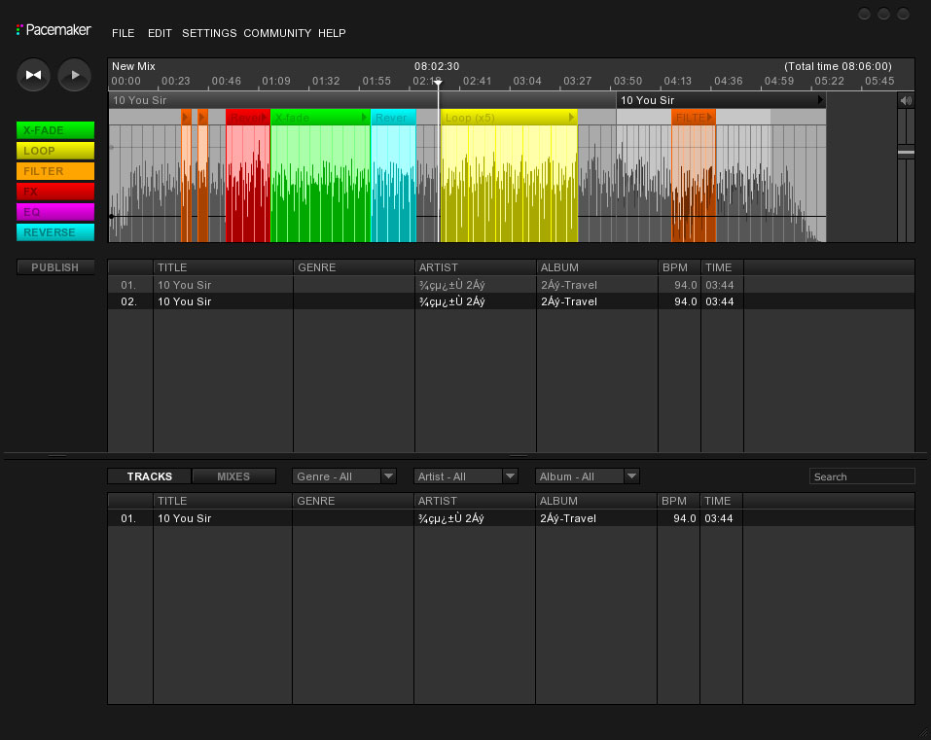Click arrow on green X-fade label
This screenshot has width=931, height=740.
pyautogui.click(x=364, y=118)
